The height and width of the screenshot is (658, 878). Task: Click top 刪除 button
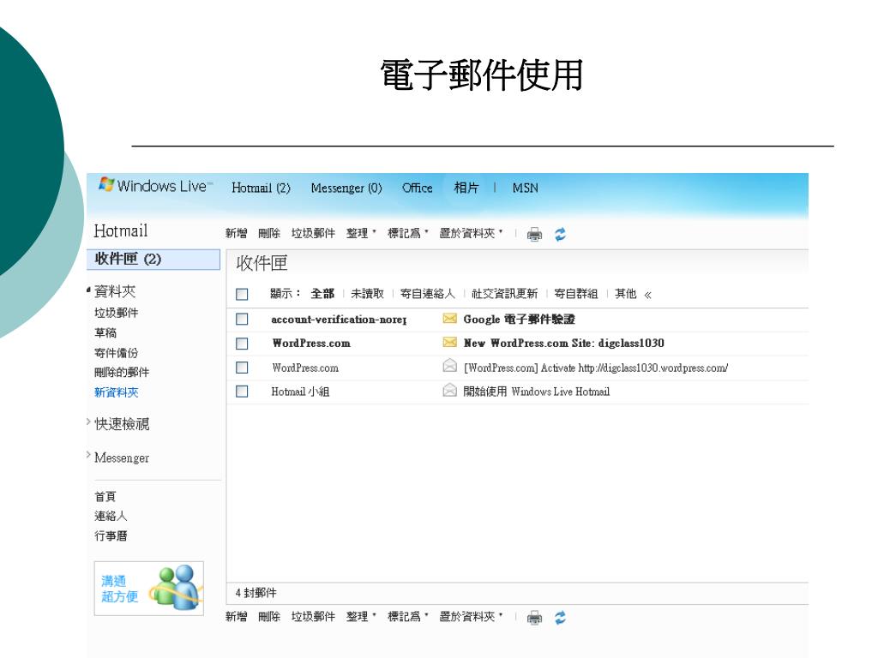pos(268,233)
